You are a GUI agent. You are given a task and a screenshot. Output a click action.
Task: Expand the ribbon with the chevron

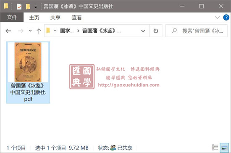pyautogui.click(x=217, y=18)
